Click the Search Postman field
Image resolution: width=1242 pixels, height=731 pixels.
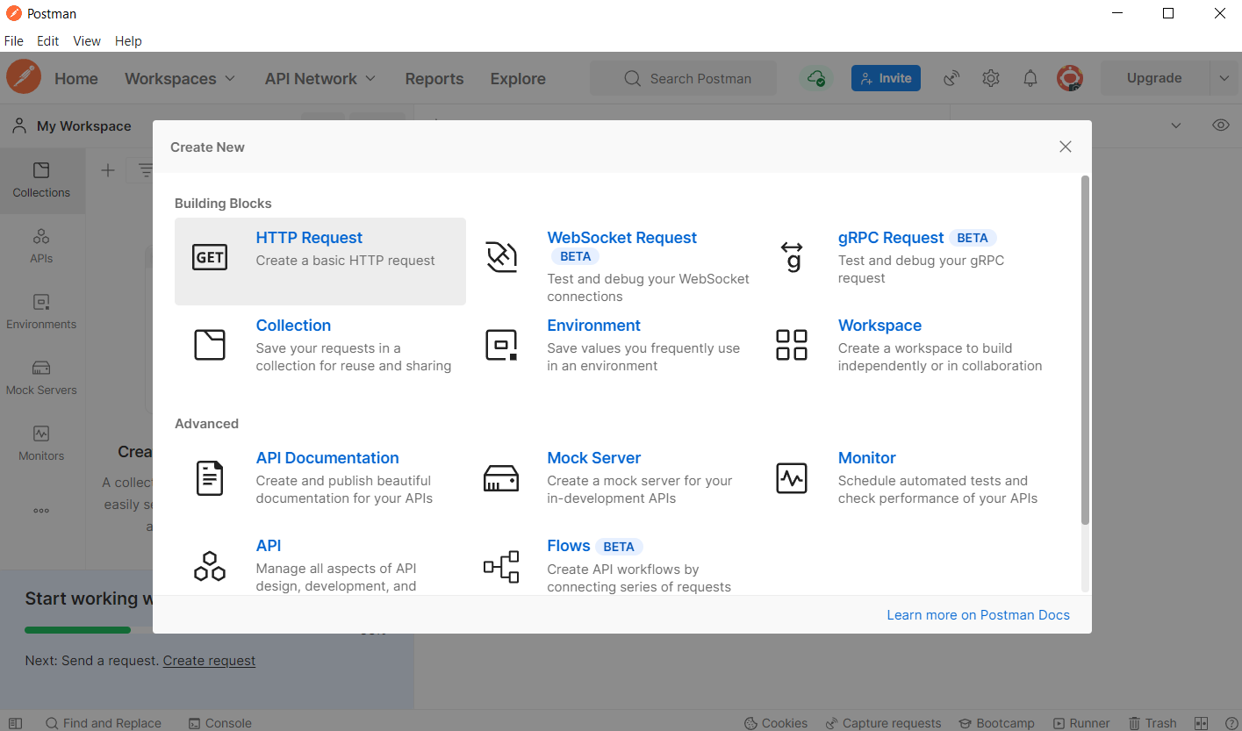[x=684, y=78]
